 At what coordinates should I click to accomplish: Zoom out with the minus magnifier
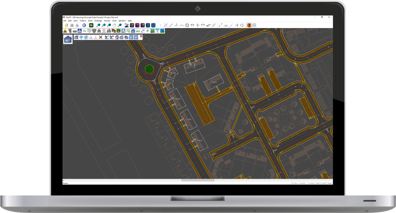pos(104,25)
